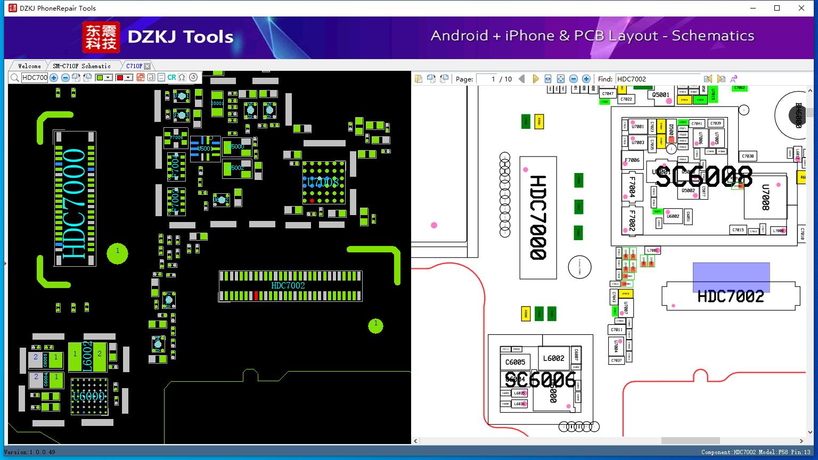Open the green color dropdown arrow

click(108, 78)
